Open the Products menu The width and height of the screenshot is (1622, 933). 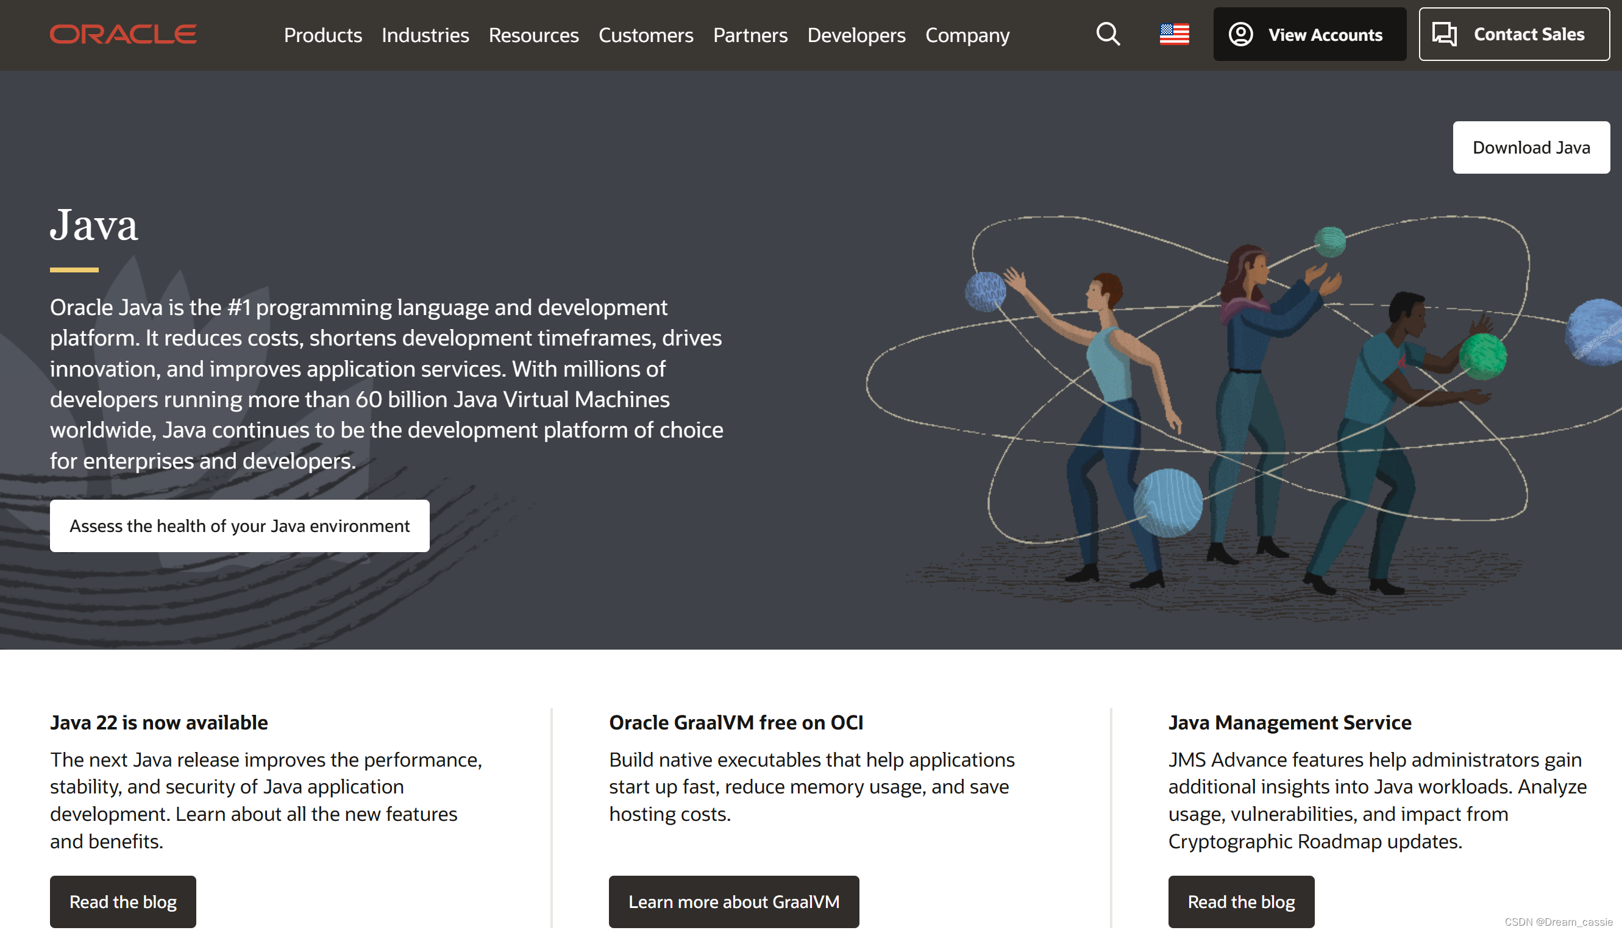[322, 35]
